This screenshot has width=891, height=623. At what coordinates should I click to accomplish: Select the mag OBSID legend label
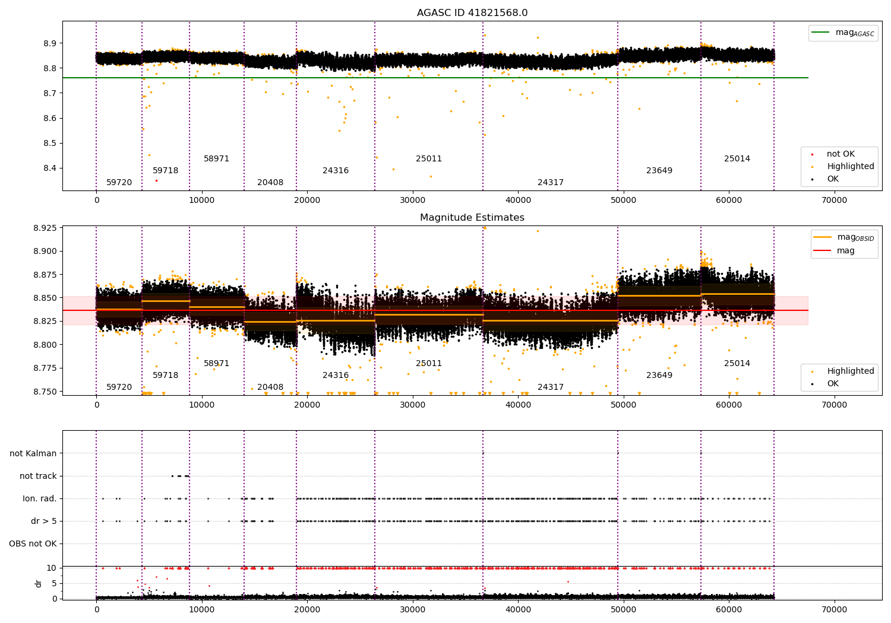pyautogui.click(x=855, y=237)
